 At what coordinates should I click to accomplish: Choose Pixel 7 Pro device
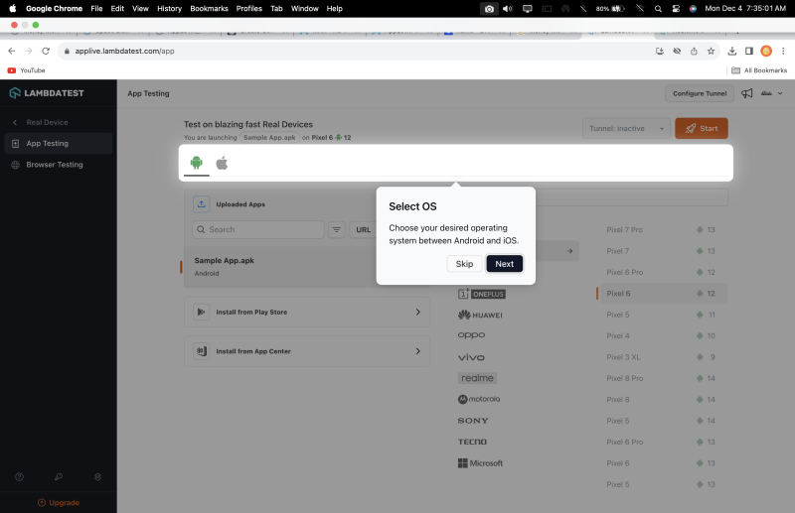[x=664, y=230]
